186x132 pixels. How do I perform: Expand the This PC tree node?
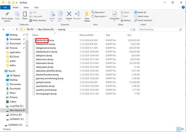point(2,71)
